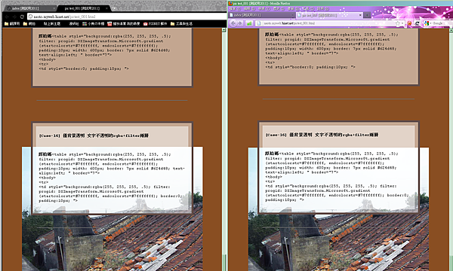The image size is (453, 271).
Task: Click the Firefox logo in the title bar
Action: (x=230, y=3)
